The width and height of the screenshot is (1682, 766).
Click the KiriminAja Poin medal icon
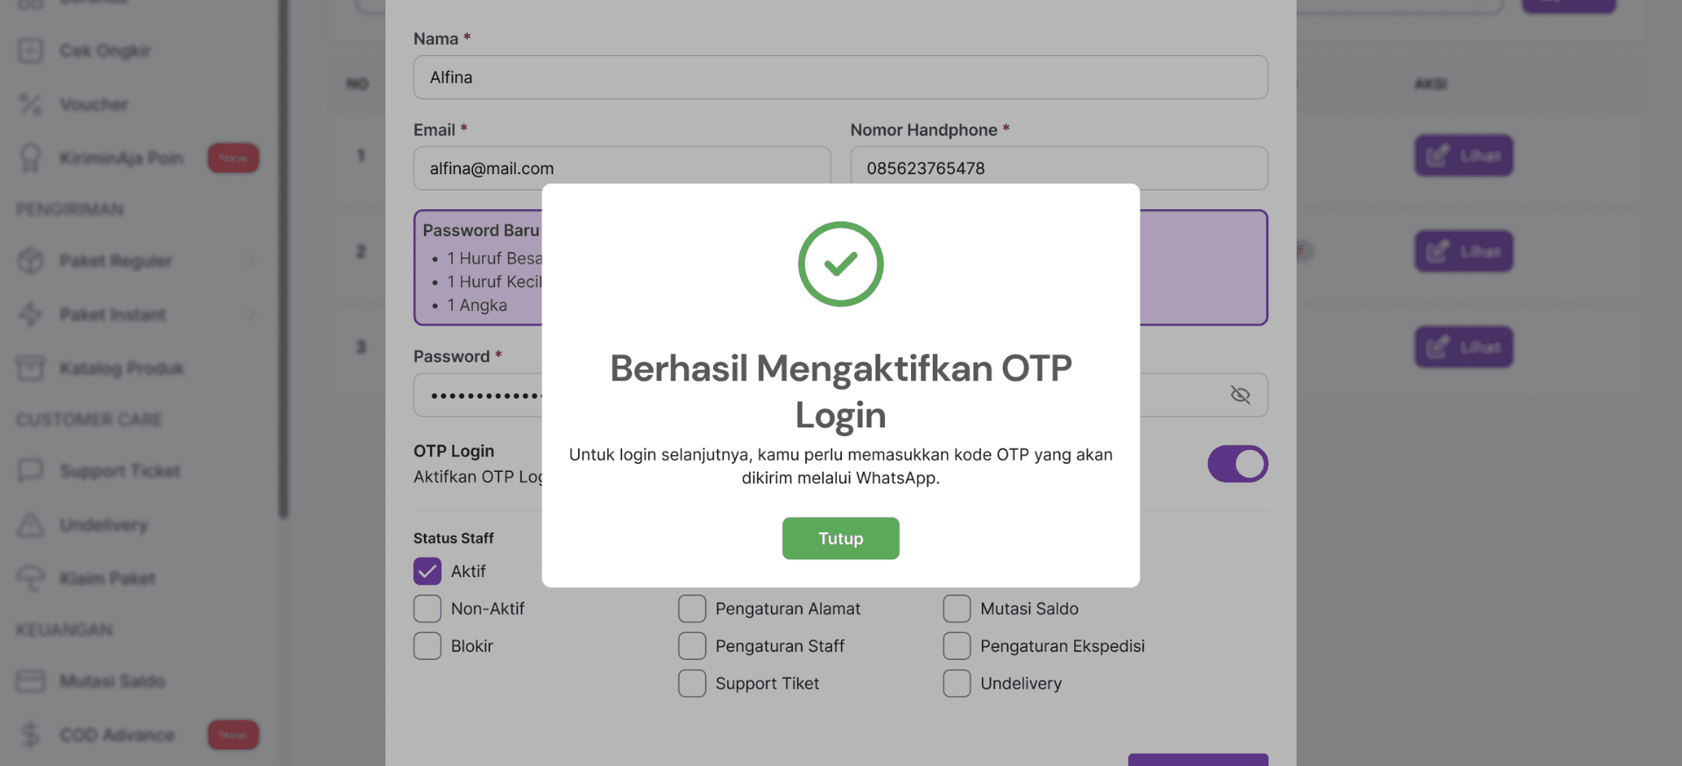(x=31, y=158)
